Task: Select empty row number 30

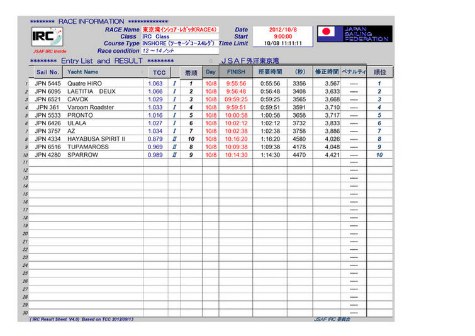Action: [211, 313]
